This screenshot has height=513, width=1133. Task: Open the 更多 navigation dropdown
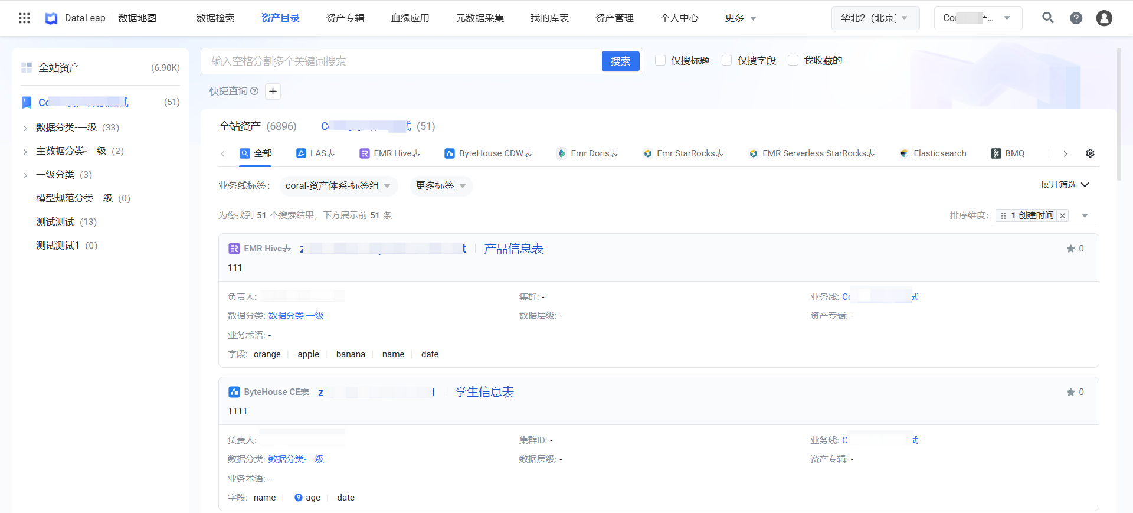coord(741,18)
